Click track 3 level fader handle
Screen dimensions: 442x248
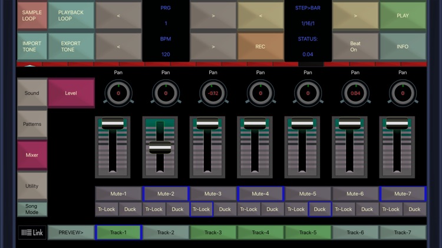tap(207, 123)
